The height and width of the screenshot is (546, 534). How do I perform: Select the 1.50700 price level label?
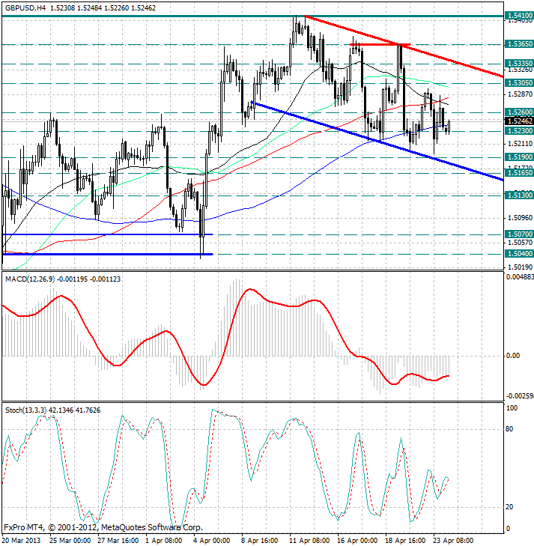pos(519,234)
